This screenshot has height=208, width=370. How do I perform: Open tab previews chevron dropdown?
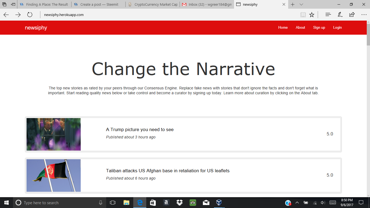pyautogui.click(x=301, y=4)
